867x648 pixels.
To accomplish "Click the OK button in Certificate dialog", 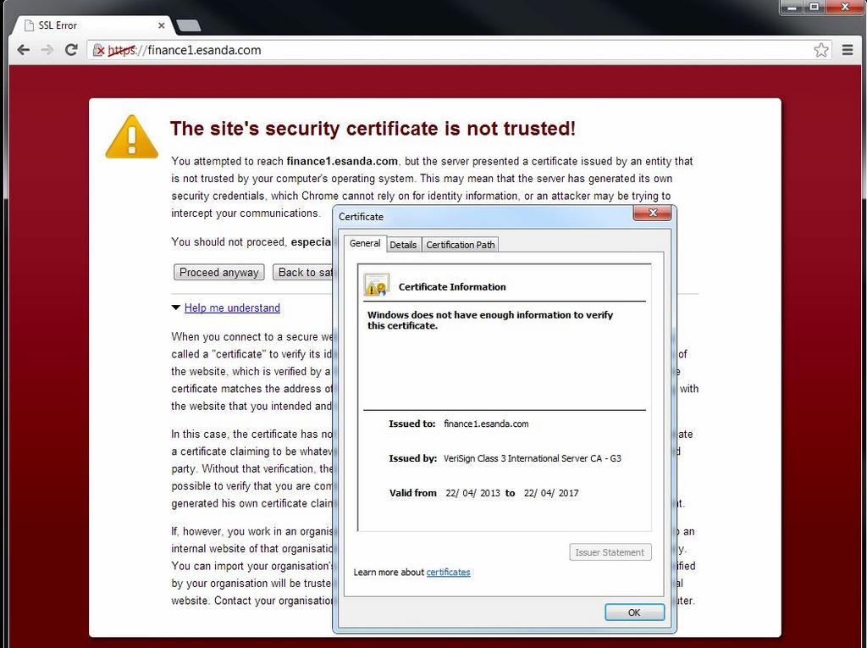I will 634,612.
